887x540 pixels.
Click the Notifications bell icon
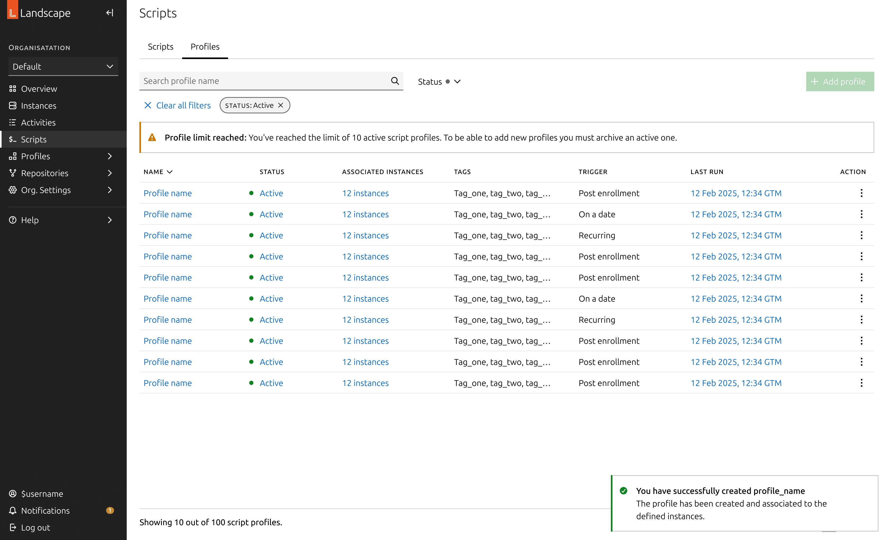(13, 510)
